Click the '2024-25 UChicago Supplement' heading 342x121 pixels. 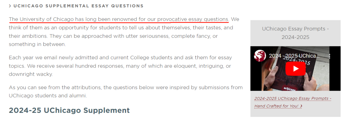[69, 110]
